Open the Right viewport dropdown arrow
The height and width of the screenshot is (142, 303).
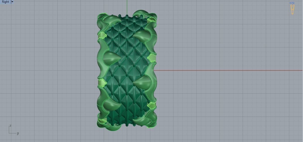pos(12,2)
